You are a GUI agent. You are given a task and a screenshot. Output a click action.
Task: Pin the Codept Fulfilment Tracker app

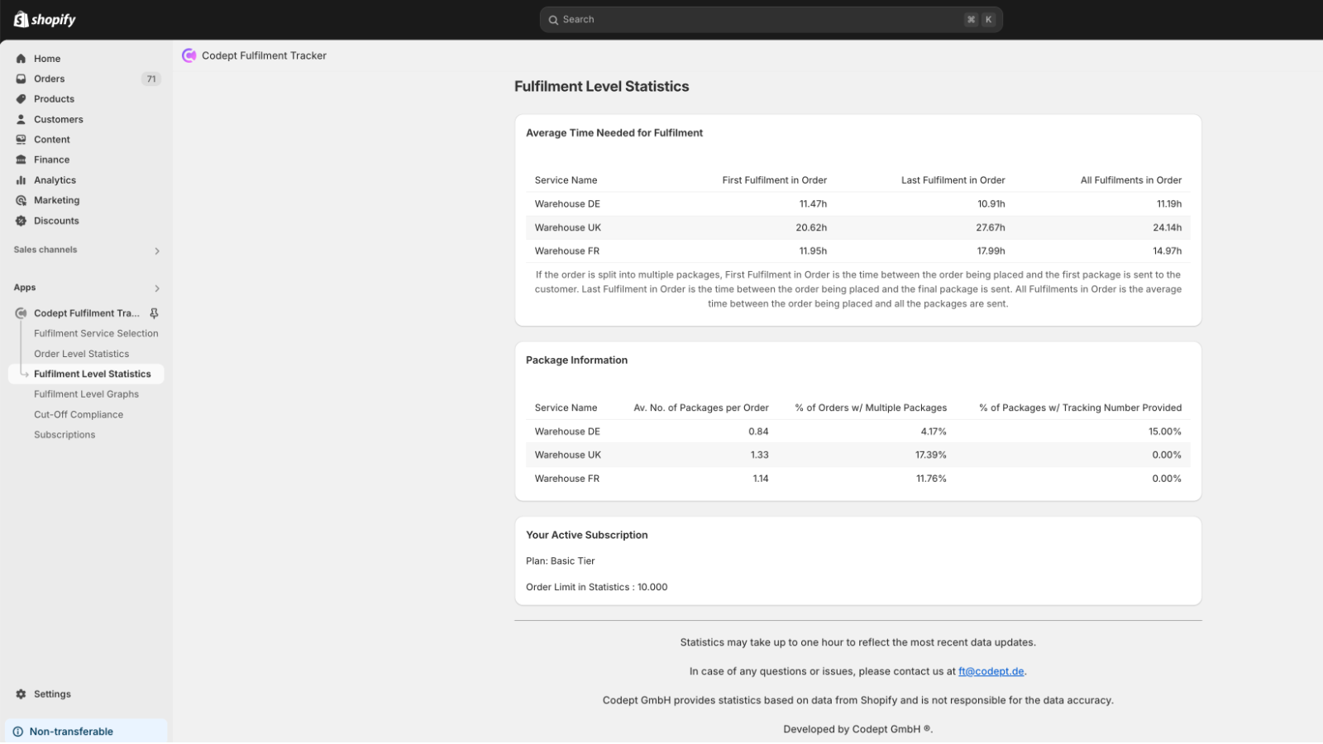(153, 312)
